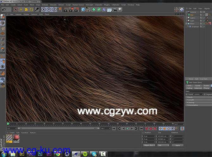Screen dimensions: 212x157
Task: Select the Scale tool
Action: 26,9
